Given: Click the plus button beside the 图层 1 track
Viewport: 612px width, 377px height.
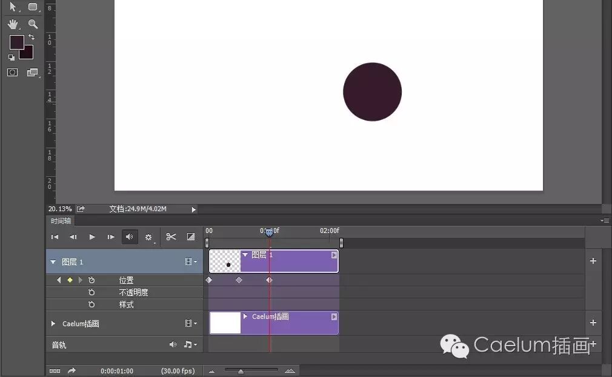Looking at the screenshot, I should coord(593,261).
